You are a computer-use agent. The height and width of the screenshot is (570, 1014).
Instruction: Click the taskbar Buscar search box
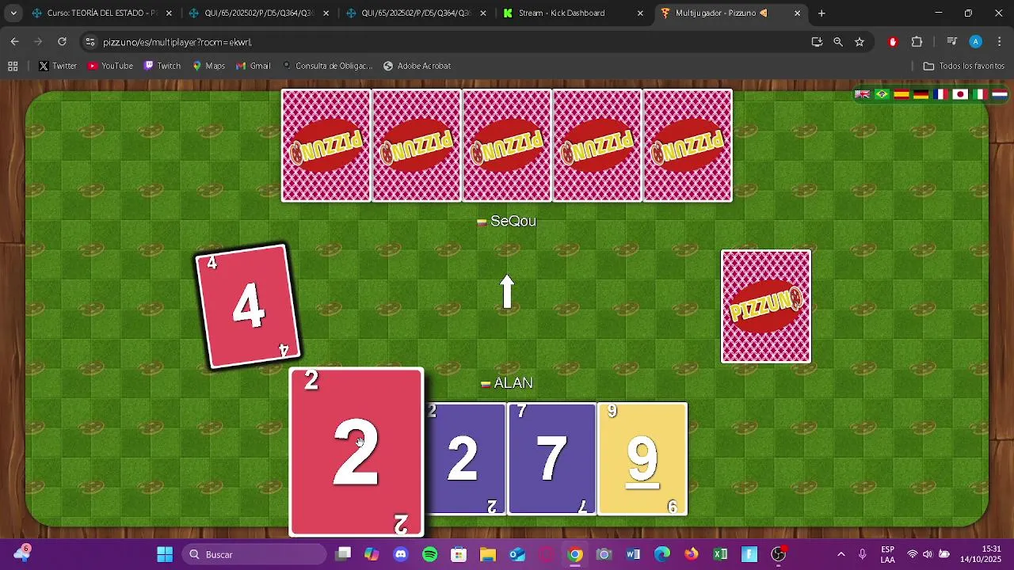coord(254,554)
